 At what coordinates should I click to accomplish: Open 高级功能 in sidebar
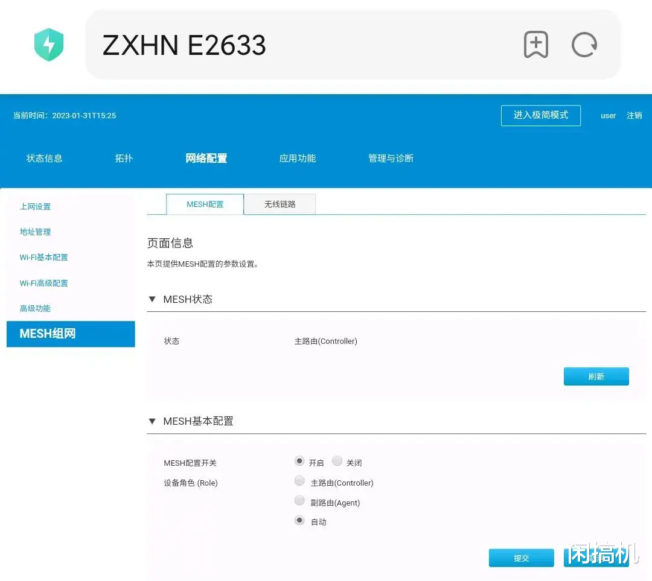[35, 308]
